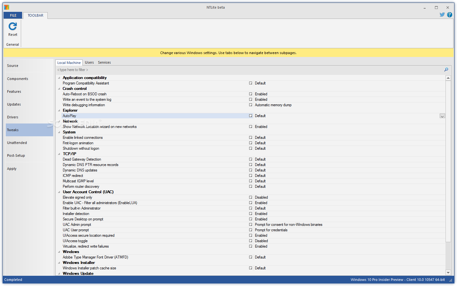Screen dimensions: 457x286
Task: Open the FILE menu
Action: point(13,15)
